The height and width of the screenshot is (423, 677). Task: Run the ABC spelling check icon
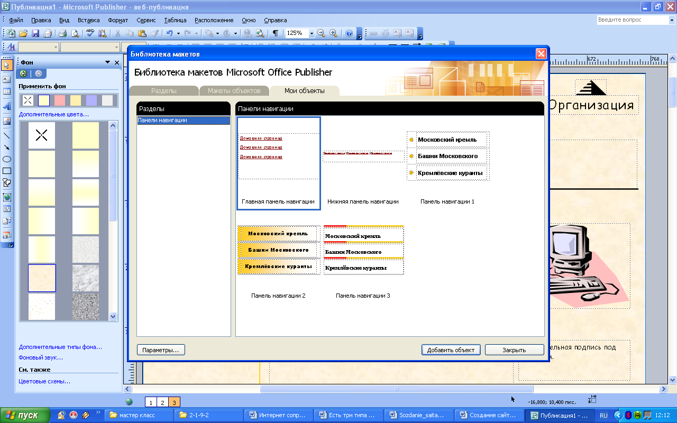(90, 33)
